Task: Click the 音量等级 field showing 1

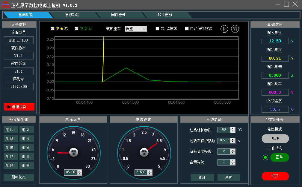Action: tap(224, 162)
